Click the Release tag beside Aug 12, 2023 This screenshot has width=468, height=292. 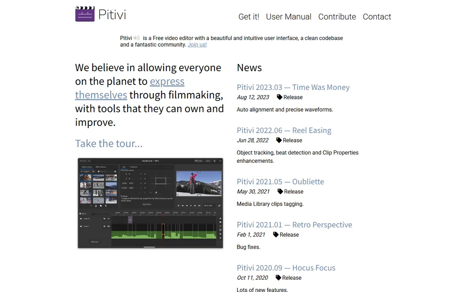[293, 97]
